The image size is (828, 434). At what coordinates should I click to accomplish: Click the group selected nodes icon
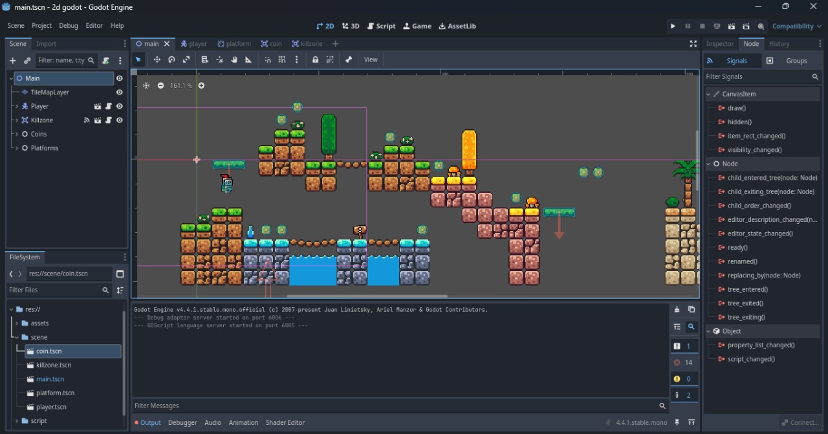[x=330, y=60]
